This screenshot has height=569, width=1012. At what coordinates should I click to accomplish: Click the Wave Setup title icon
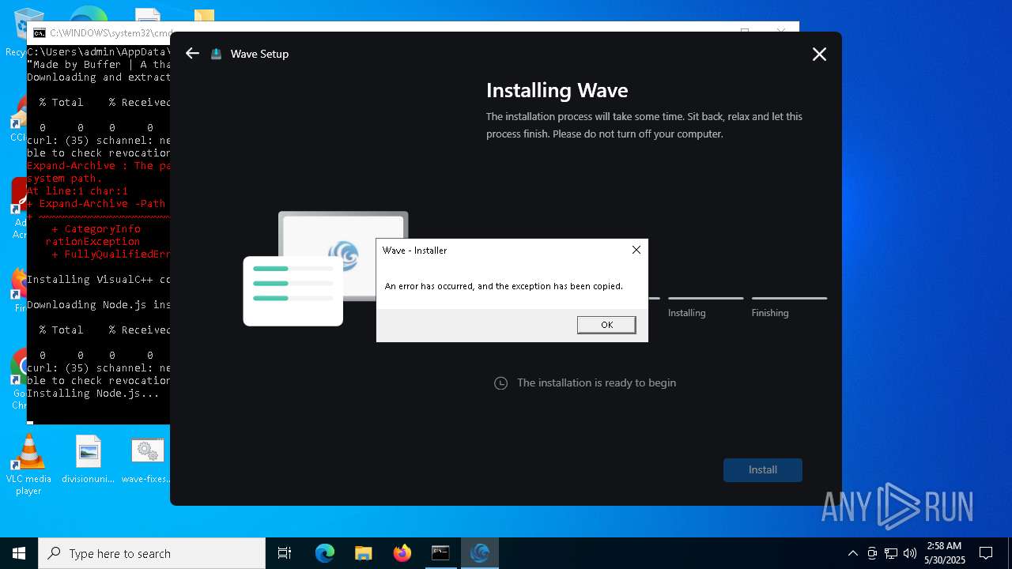216,54
